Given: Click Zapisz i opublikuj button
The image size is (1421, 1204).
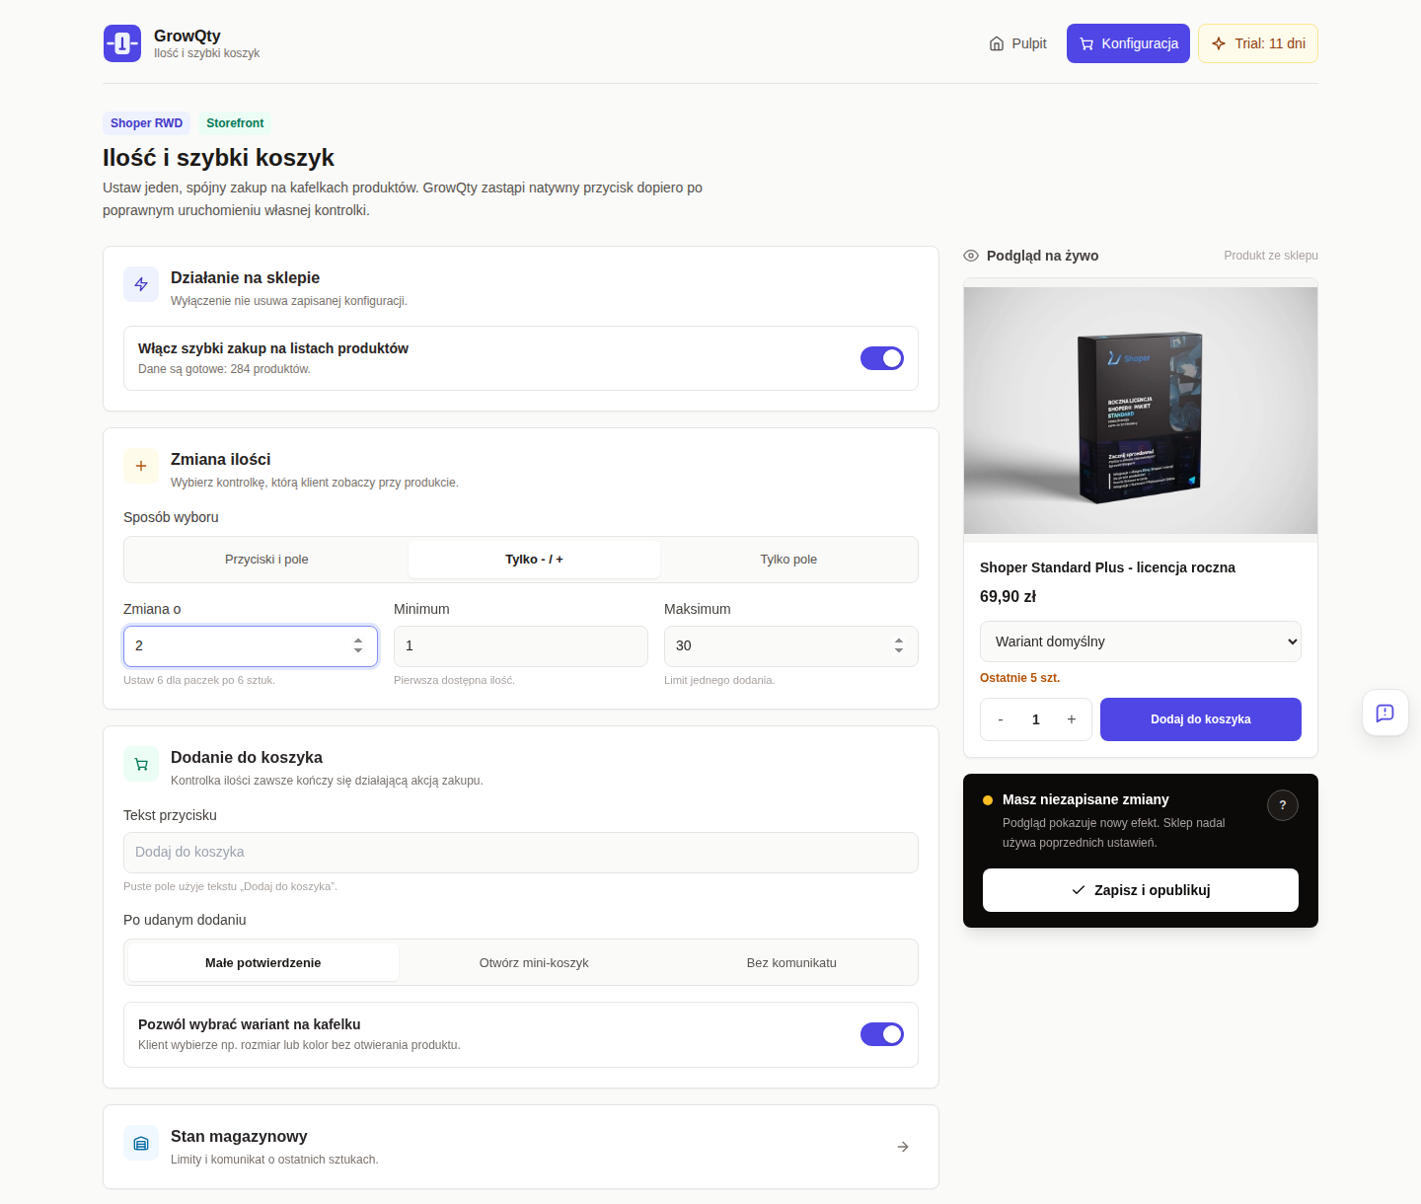Looking at the screenshot, I should coord(1141,890).
